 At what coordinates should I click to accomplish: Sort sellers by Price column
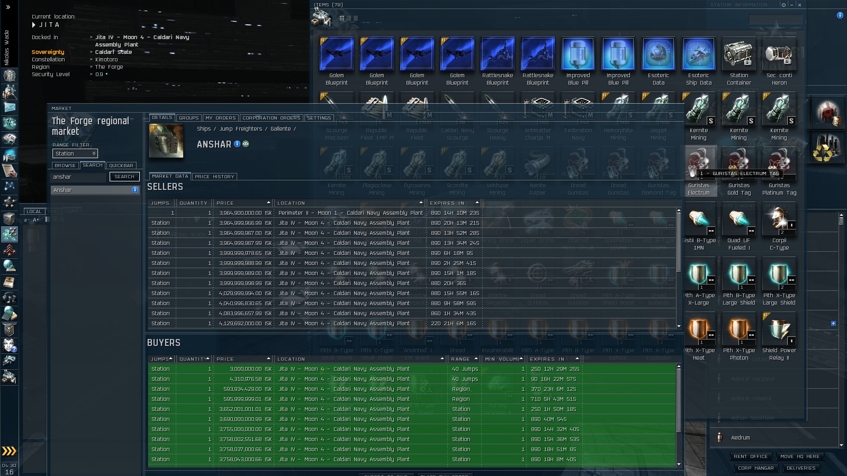click(x=244, y=203)
